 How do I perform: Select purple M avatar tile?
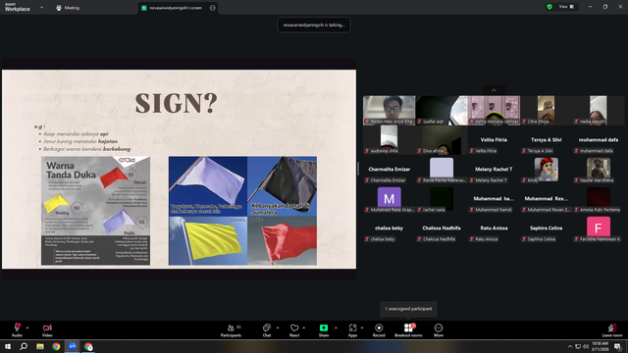pyautogui.click(x=390, y=198)
